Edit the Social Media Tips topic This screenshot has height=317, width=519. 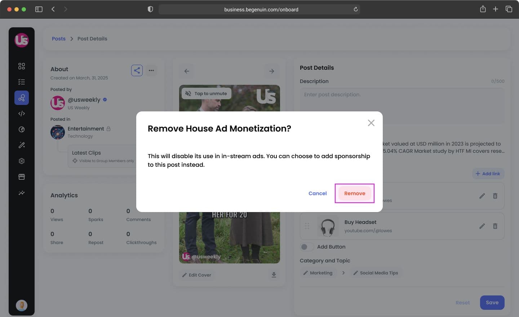tap(376, 273)
